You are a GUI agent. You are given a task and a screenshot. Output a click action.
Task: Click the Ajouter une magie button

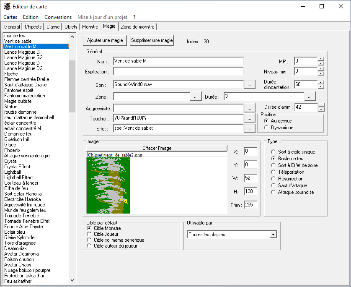105,41
